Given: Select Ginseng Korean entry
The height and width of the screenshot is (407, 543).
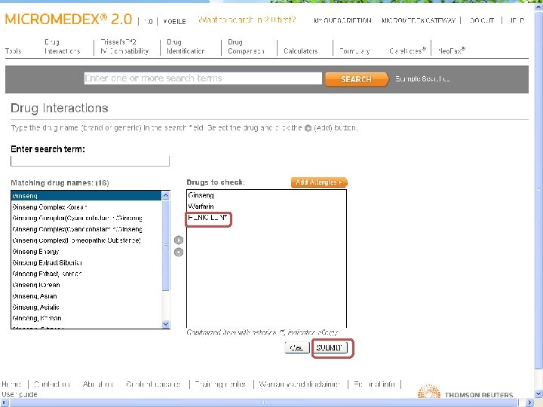Looking at the screenshot, I should pos(86,285).
